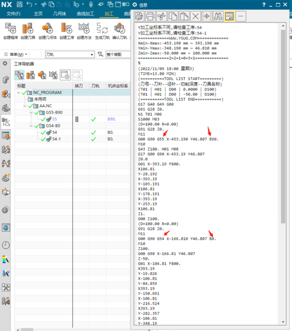Click the Copy icon in title bar
Image resolution: width=292 pixels, height=331 pixels.
[51, 4]
